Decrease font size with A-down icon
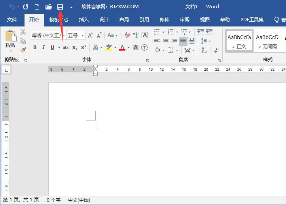The width and height of the screenshot is (286, 205). [x=99, y=35]
